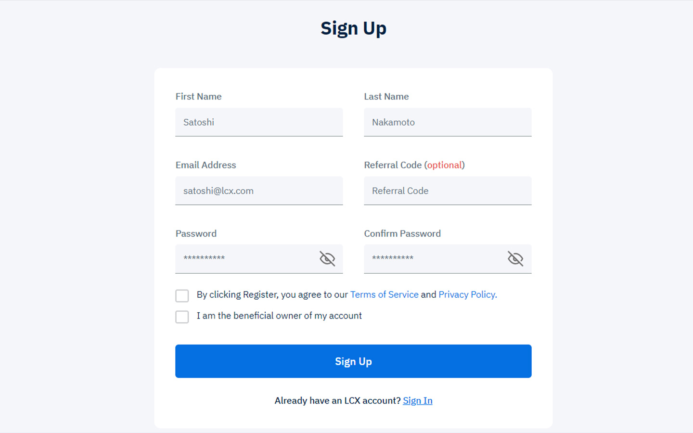Open the Terms of Service link
The image size is (693, 433).
click(384, 294)
